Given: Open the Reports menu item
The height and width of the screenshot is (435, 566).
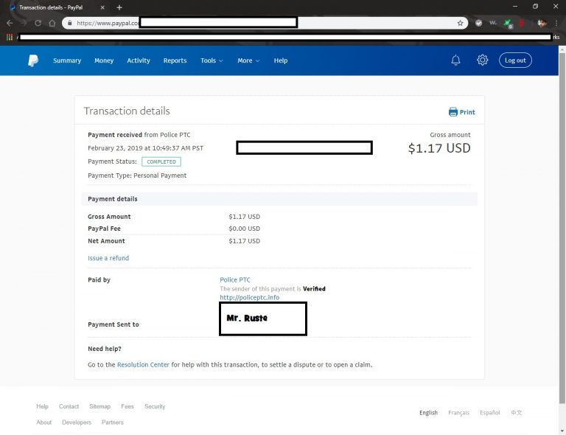Looking at the screenshot, I should [175, 60].
